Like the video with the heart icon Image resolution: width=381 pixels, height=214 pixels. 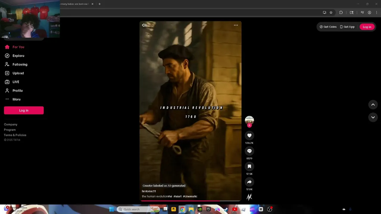coord(249,136)
